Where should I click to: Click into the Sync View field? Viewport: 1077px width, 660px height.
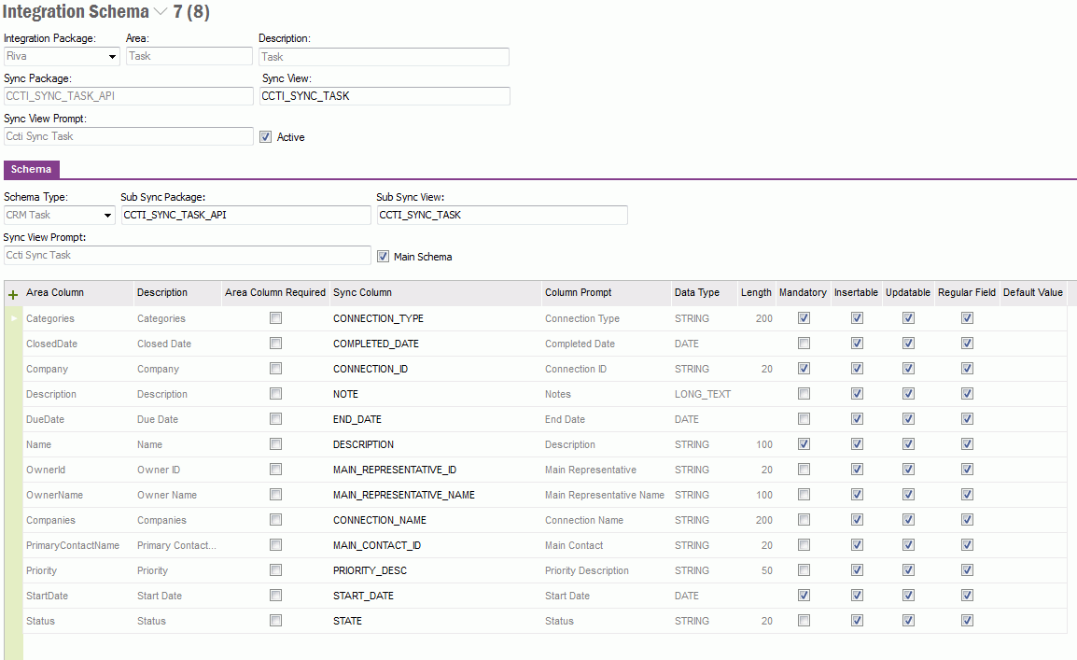[x=385, y=96]
